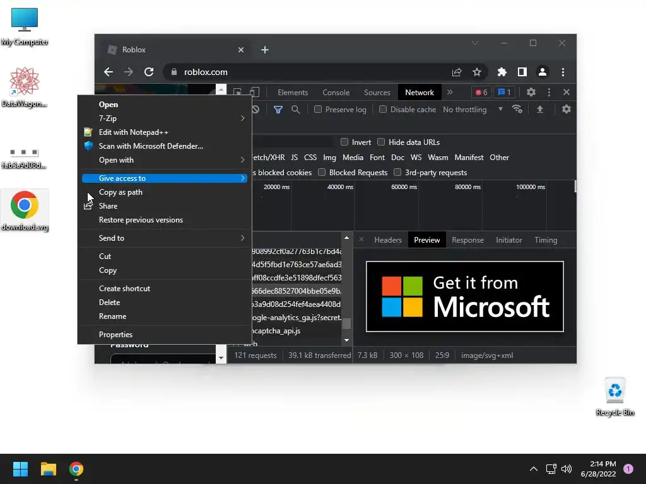This screenshot has height=484, width=646.
Task: Filter requests by Manifest type
Action: tap(469, 157)
